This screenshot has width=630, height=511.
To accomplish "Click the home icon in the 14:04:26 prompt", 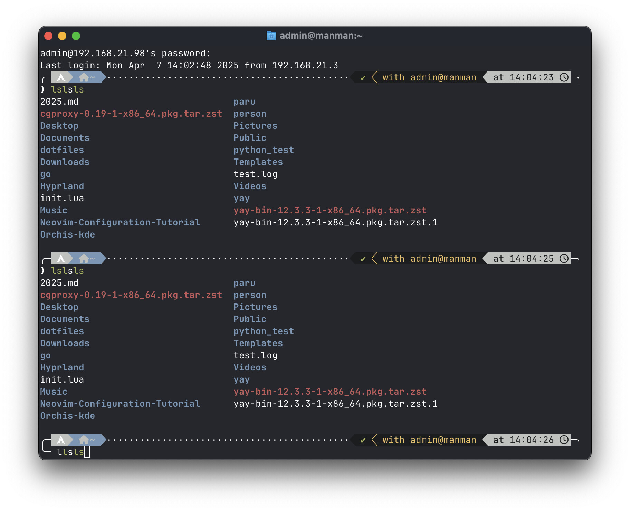I will click(84, 440).
